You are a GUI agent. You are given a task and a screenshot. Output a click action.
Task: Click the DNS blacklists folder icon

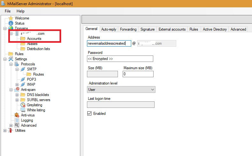(23, 95)
